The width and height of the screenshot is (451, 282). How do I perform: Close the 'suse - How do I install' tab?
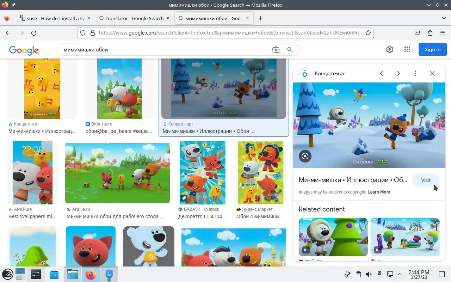[89, 18]
